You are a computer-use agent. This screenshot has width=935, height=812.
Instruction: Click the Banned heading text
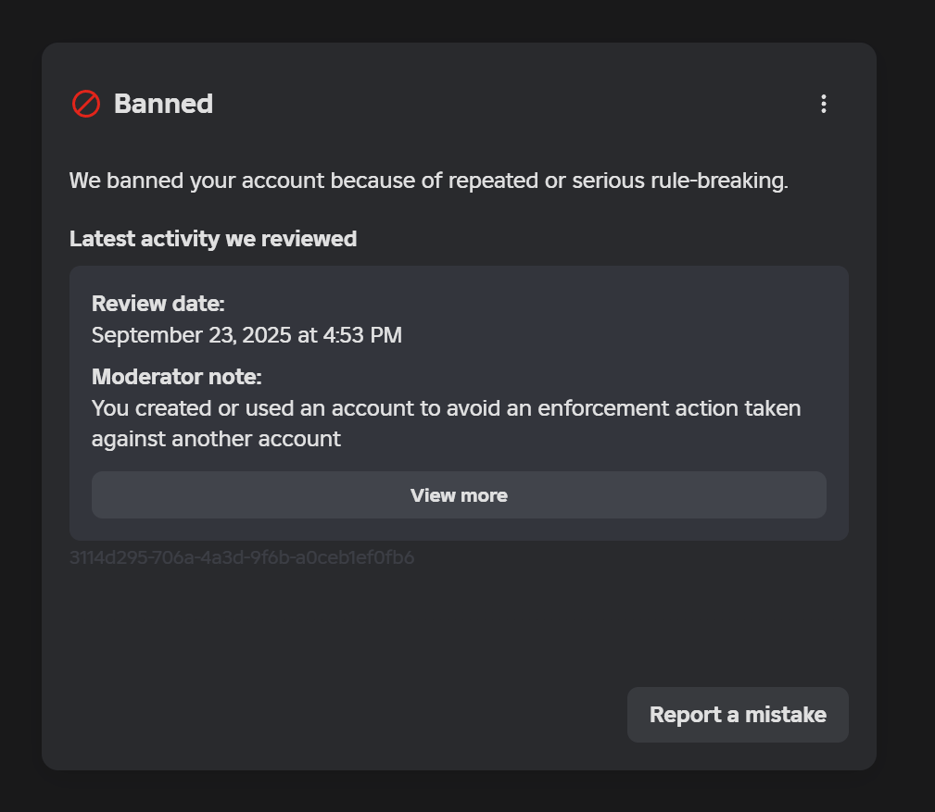[163, 104]
